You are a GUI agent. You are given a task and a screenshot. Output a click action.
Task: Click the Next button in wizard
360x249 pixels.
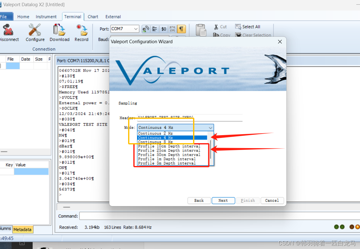(x=223, y=201)
